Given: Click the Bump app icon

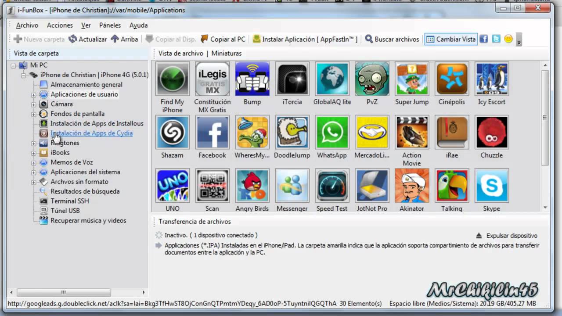Looking at the screenshot, I should click(252, 79).
